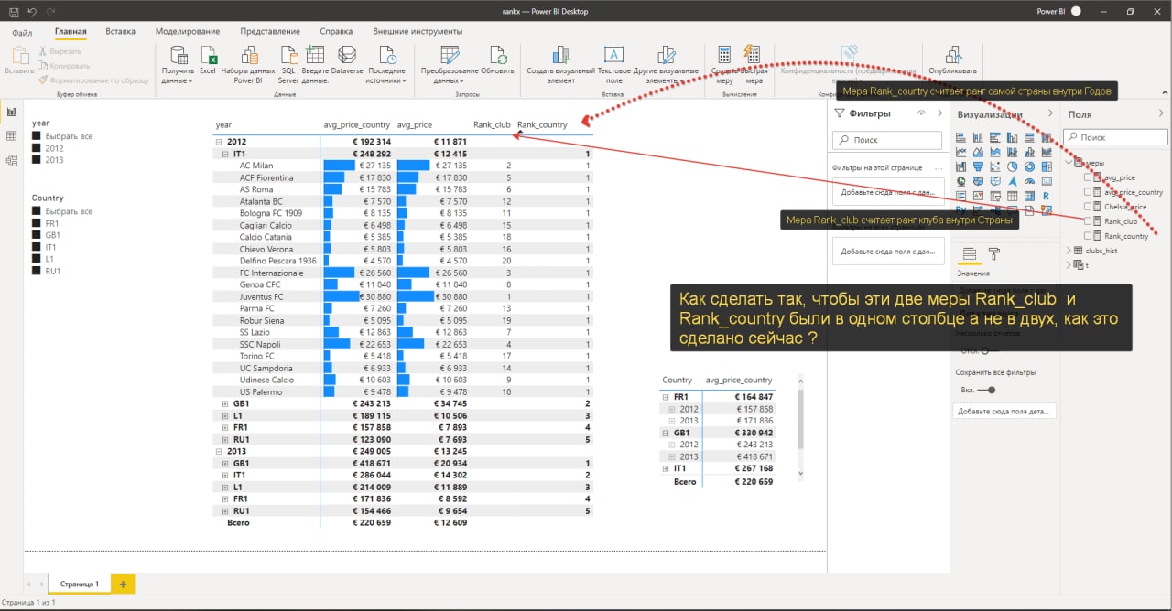The image size is (1172, 611).
Task: Expand the GB1 row under 2012
Action: point(226,403)
